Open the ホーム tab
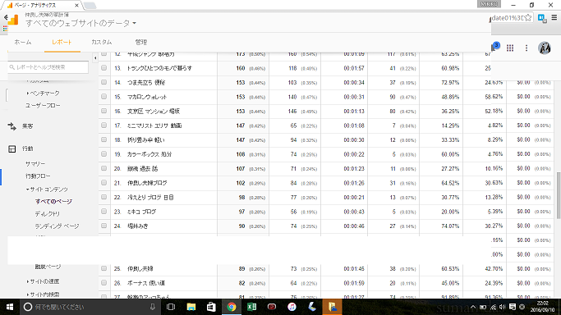 [23, 42]
